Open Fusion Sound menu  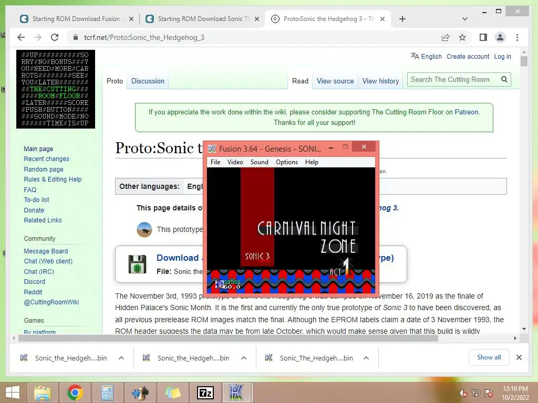point(260,162)
